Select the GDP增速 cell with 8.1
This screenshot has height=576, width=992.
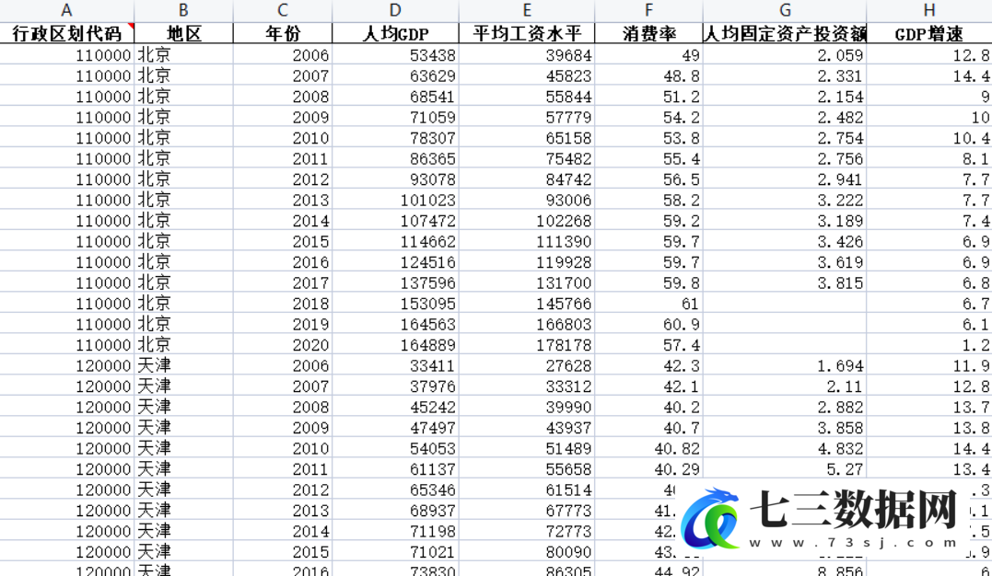[929, 158]
